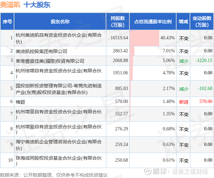Click shareholder 香港豐盛佳美(國際)投資有限公司
The height and width of the screenshot is (178, 214).
pyautogui.click(x=50, y=61)
